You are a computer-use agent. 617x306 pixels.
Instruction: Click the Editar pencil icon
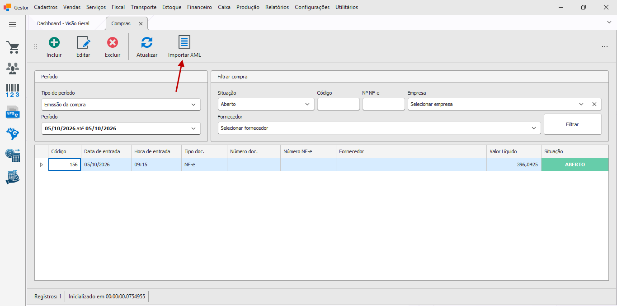coord(83,42)
